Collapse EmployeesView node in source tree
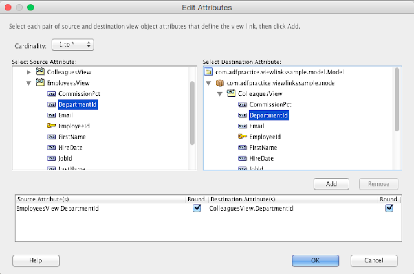The width and height of the screenshot is (414, 274). coord(28,83)
